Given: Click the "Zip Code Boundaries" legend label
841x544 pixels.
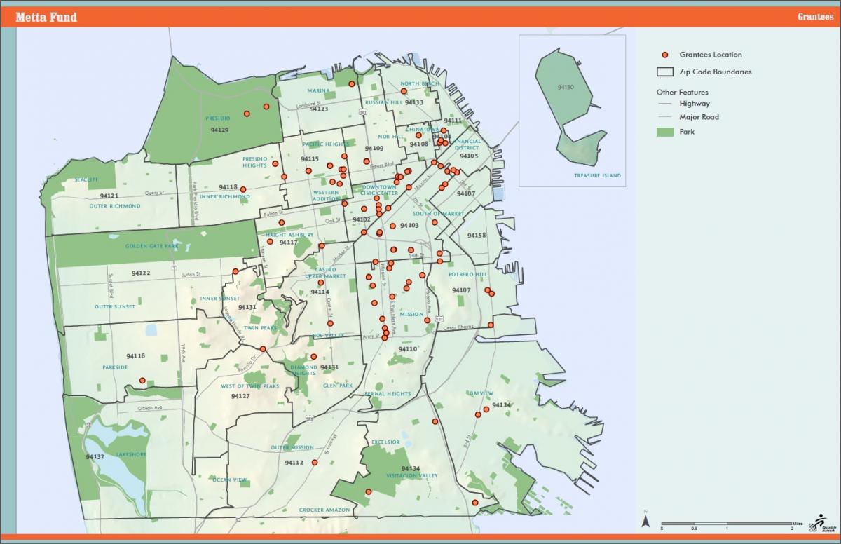Looking at the screenshot, I should tap(716, 72).
